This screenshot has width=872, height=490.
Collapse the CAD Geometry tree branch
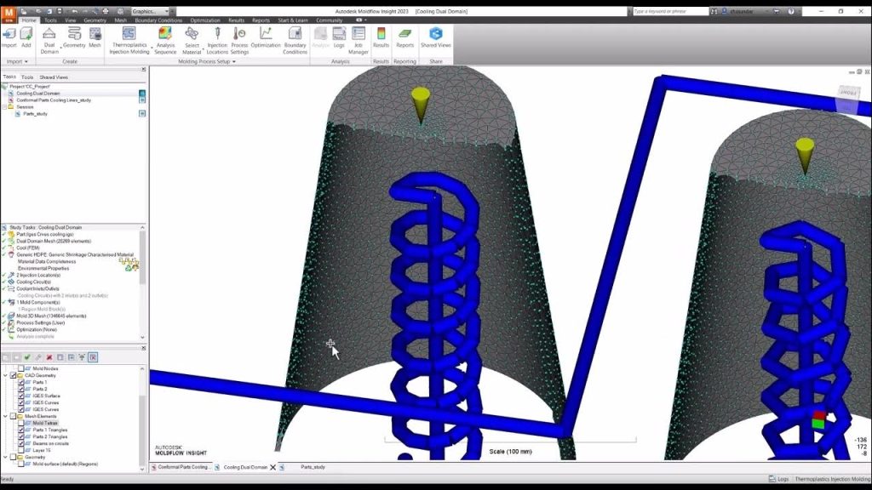[x=5, y=375]
